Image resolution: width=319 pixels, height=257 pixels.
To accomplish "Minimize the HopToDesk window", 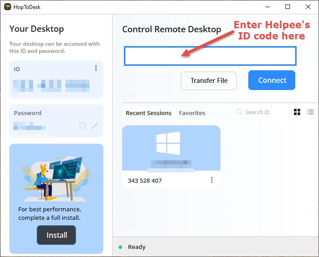I will 268,7.
